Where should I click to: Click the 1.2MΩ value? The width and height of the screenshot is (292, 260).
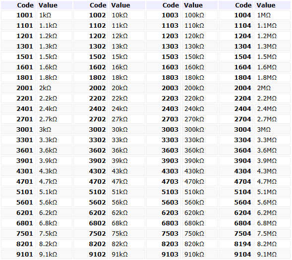[273, 36]
